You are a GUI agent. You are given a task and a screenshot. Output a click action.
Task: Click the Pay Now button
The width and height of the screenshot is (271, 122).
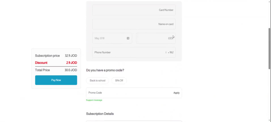click(56, 80)
